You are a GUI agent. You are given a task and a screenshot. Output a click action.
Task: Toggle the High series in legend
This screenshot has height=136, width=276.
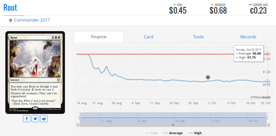[195, 133]
